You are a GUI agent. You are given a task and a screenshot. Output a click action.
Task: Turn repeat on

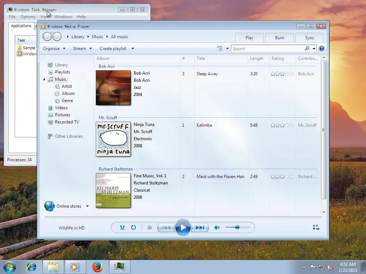click(x=134, y=227)
